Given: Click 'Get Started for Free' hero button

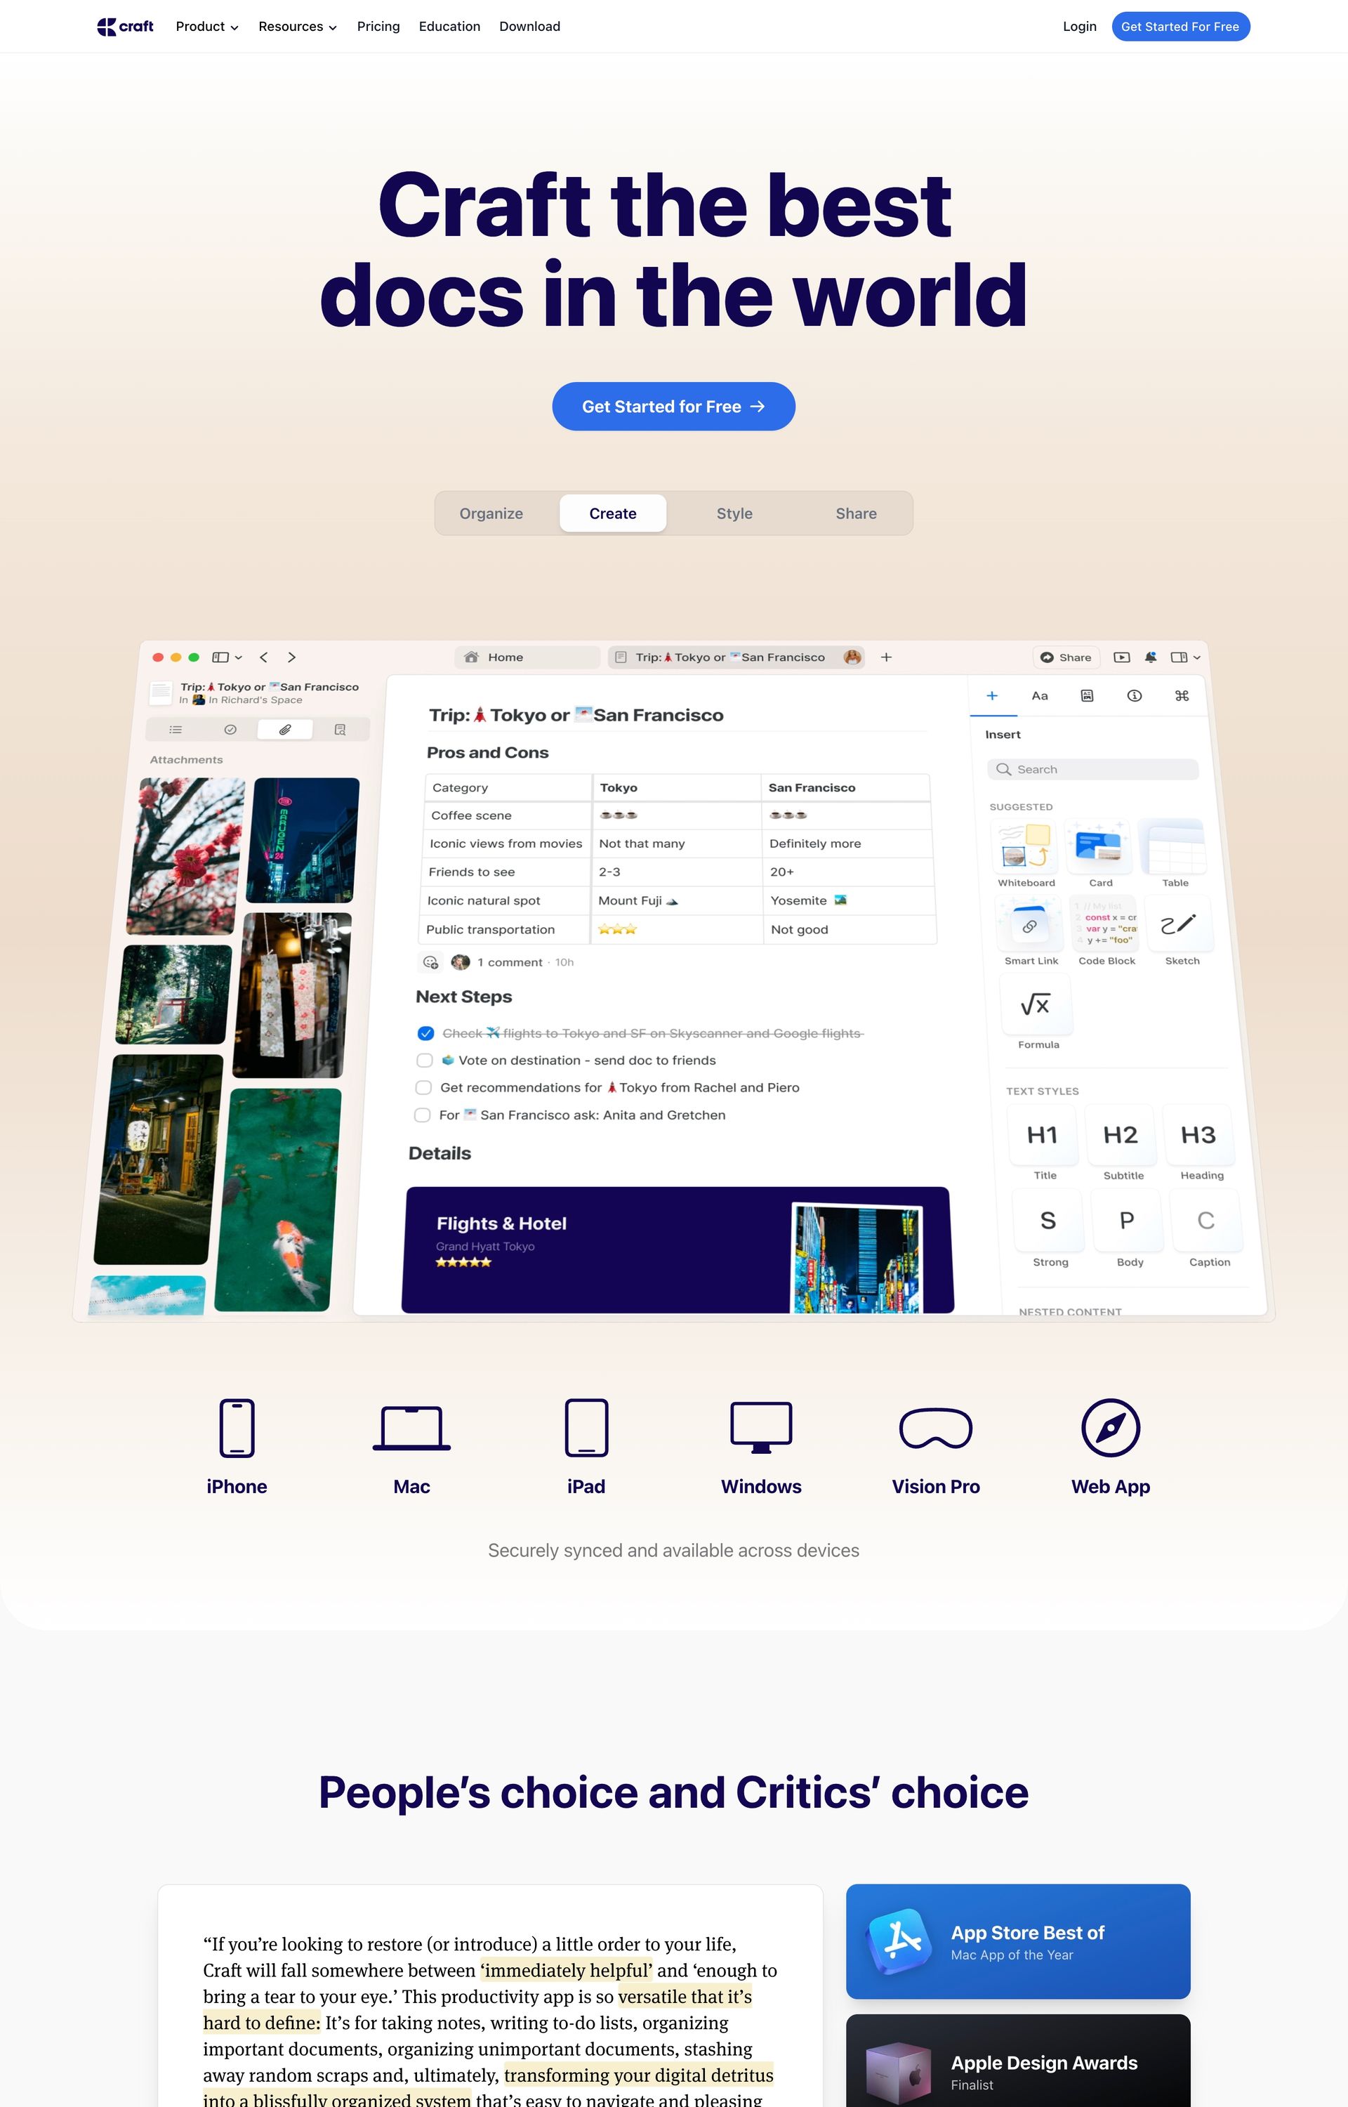Looking at the screenshot, I should (x=673, y=406).
